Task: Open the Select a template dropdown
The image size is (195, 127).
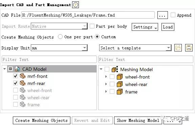Action: click(x=135, y=48)
